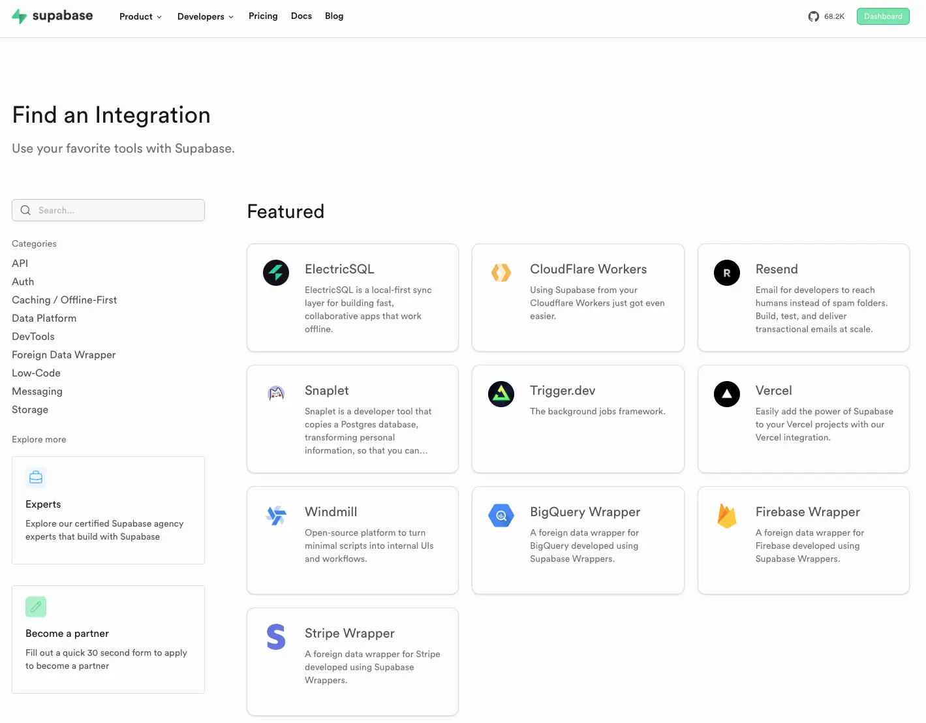Click the integration Search input field
This screenshot has width=926, height=723.
click(108, 210)
